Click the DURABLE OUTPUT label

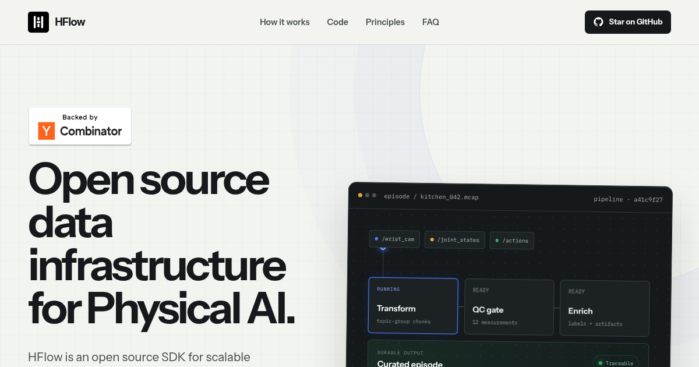[x=400, y=353]
